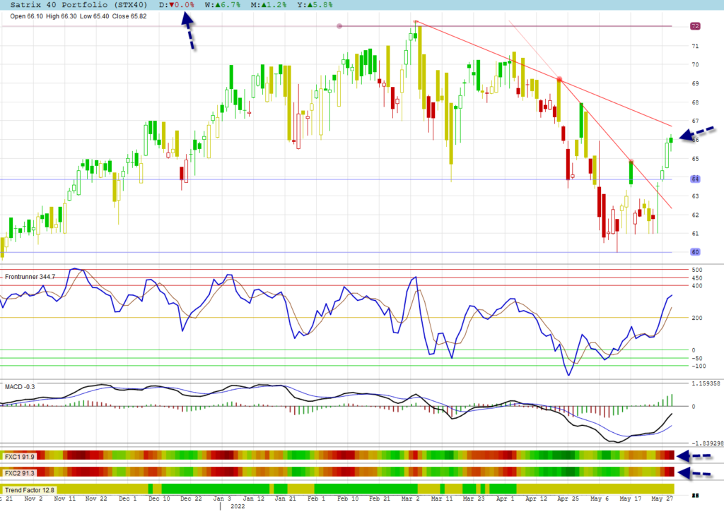This screenshot has height=519, width=724.
Task: Click the Feb 1 date on the time axis
Action: point(316,499)
